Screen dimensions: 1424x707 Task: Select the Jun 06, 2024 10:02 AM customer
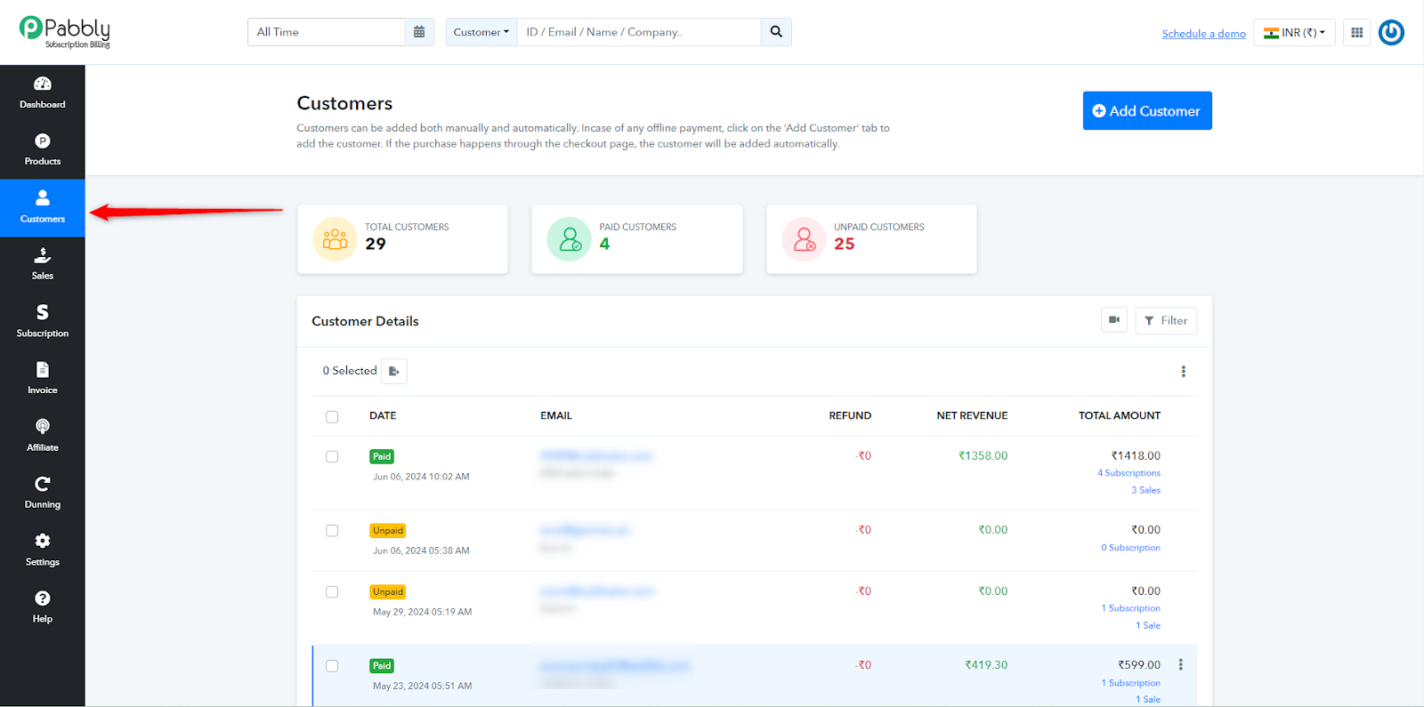pyautogui.click(x=332, y=456)
